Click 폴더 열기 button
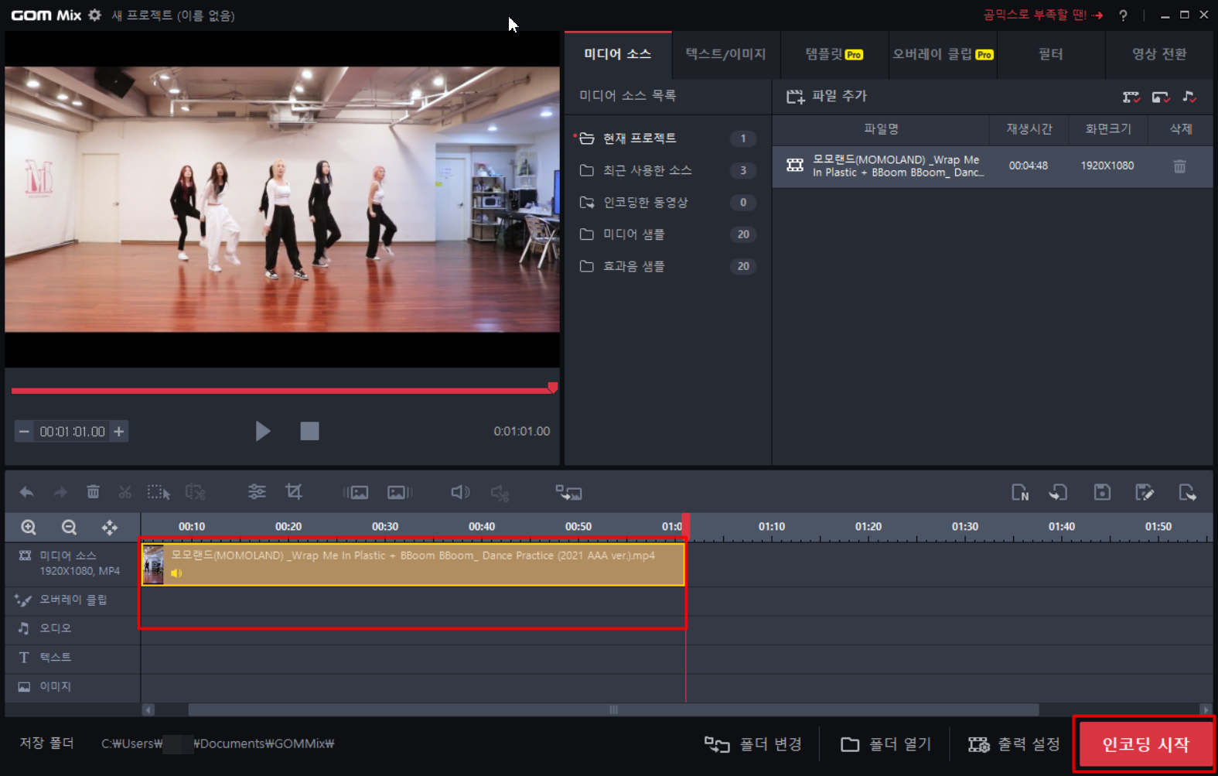 click(x=886, y=744)
